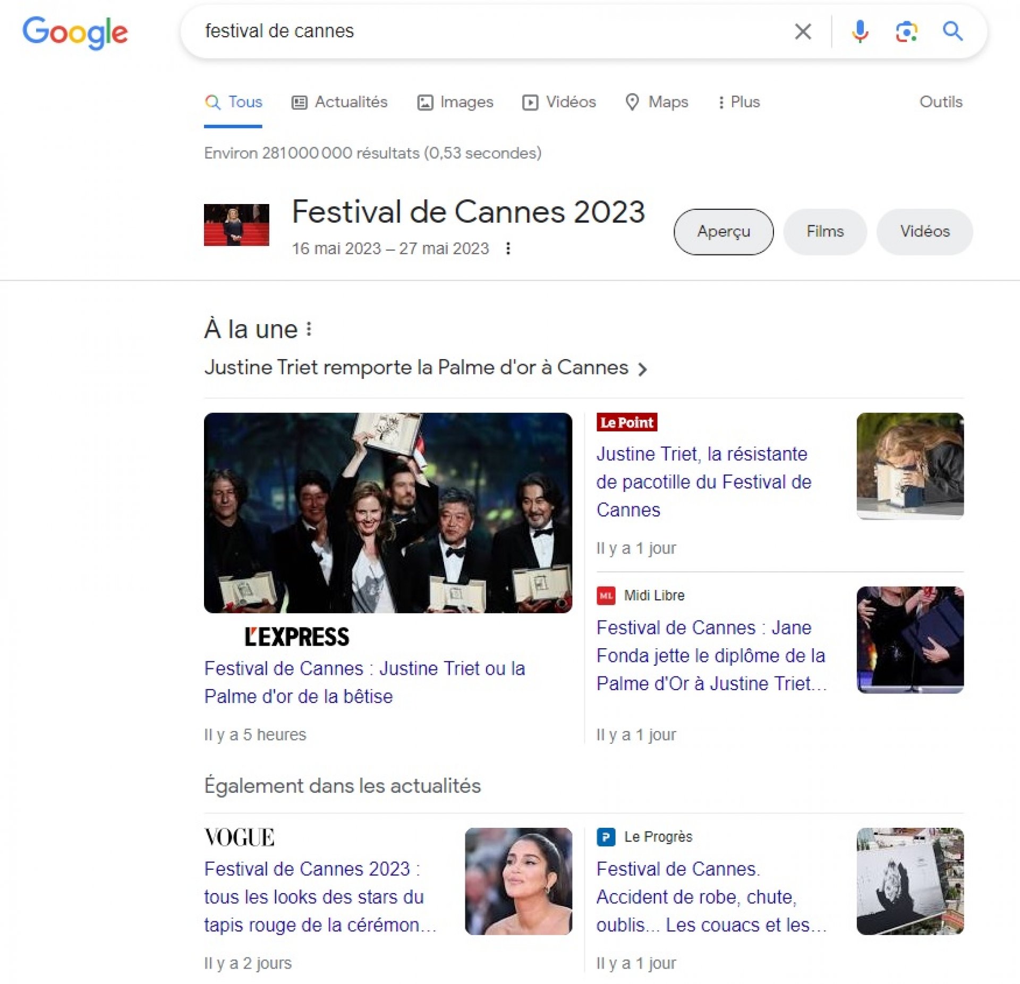This screenshot has width=1020, height=984.
Task: Click the 'Également dans les actualités' heading
Action: [x=343, y=786]
